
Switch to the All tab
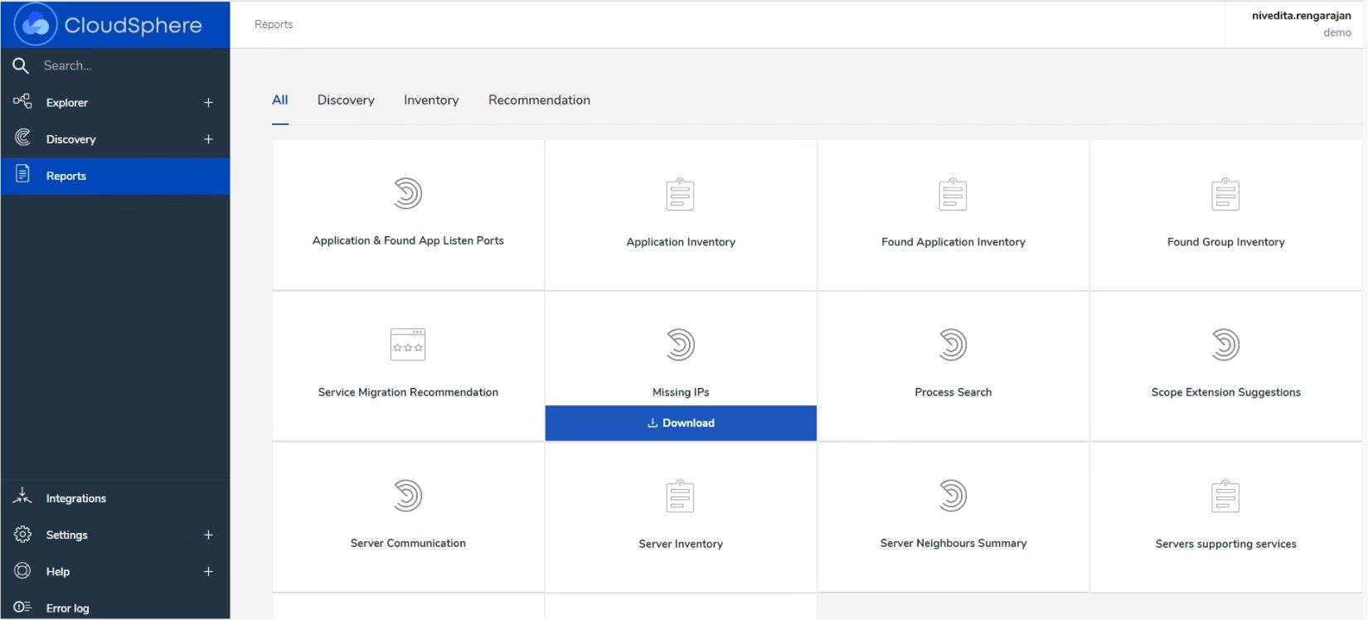click(x=280, y=100)
